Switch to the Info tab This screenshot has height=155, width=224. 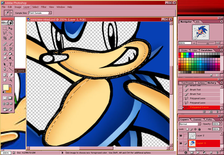[197, 22]
